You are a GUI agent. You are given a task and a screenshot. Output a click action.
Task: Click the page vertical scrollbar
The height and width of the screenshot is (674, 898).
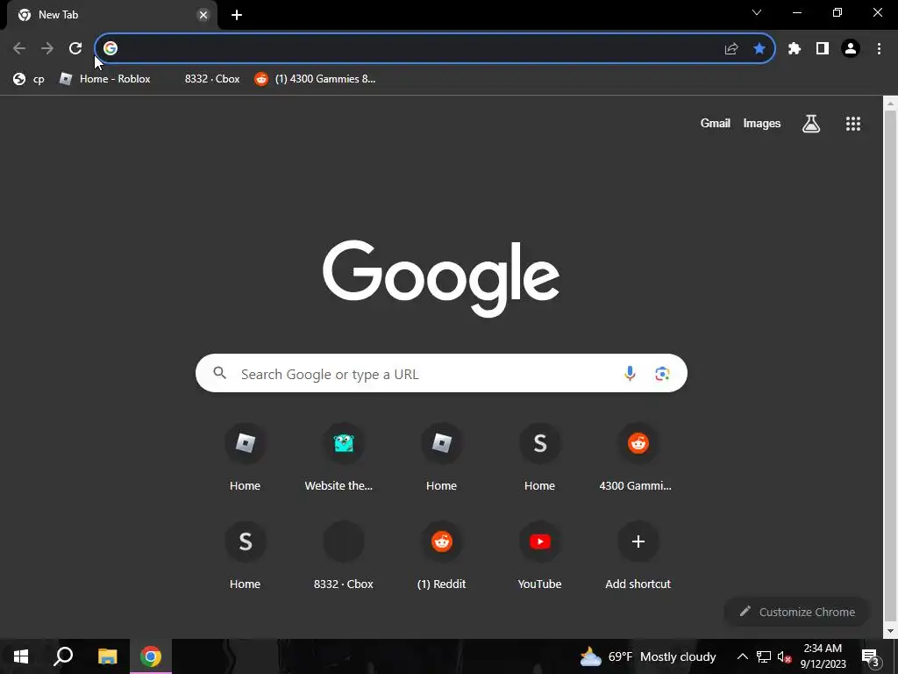(x=890, y=367)
